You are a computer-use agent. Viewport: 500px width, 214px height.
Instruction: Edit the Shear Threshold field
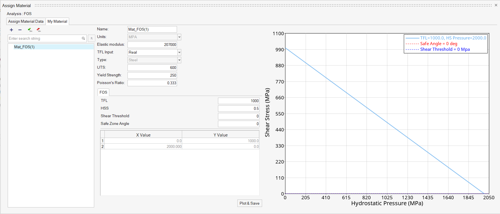coord(238,116)
